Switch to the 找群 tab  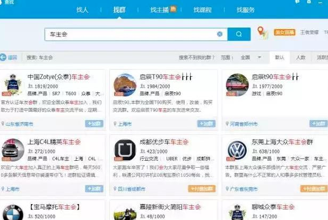tap(119, 10)
